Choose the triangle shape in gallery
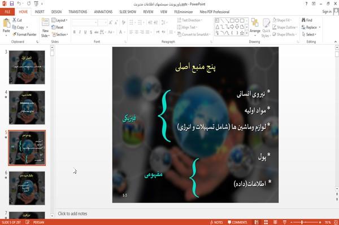Viewport: 339px width, 225px height. (x=218, y=27)
